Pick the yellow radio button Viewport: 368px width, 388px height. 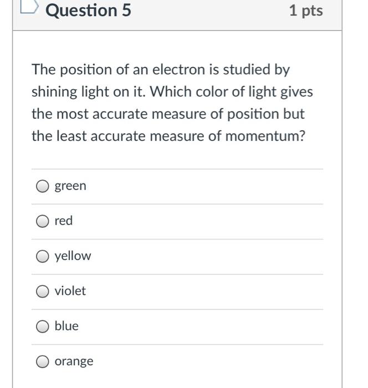pos(43,256)
